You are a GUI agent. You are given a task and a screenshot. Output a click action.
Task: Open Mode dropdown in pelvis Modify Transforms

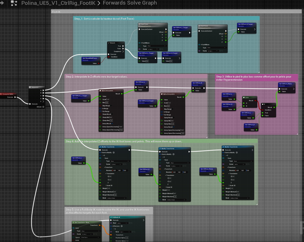pos(240,198)
